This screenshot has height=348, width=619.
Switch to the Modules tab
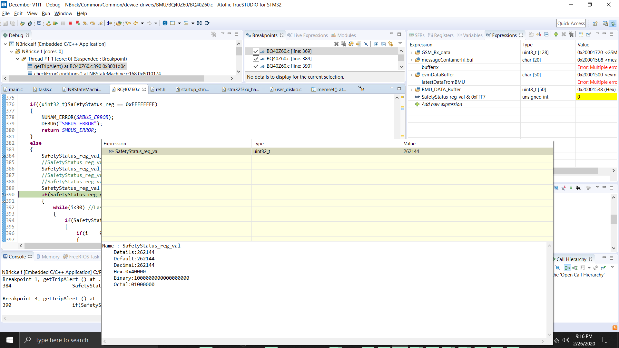pos(344,35)
